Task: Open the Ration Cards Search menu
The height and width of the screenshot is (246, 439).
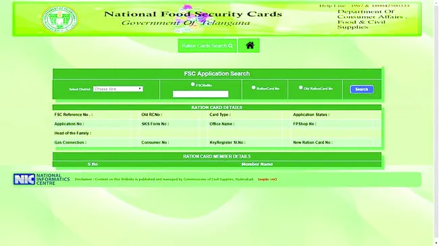Action: [207, 46]
